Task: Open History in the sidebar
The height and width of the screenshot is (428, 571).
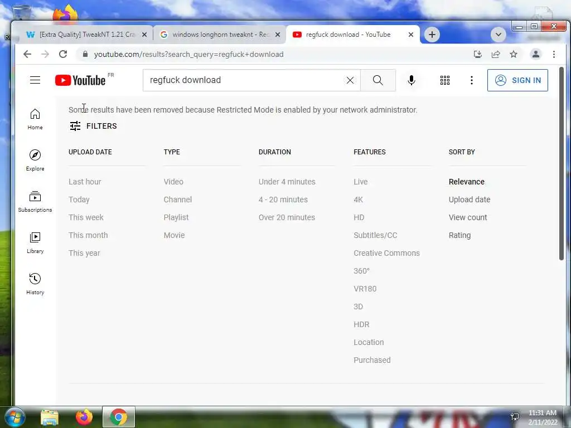Action: pyautogui.click(x=35, y=284)
